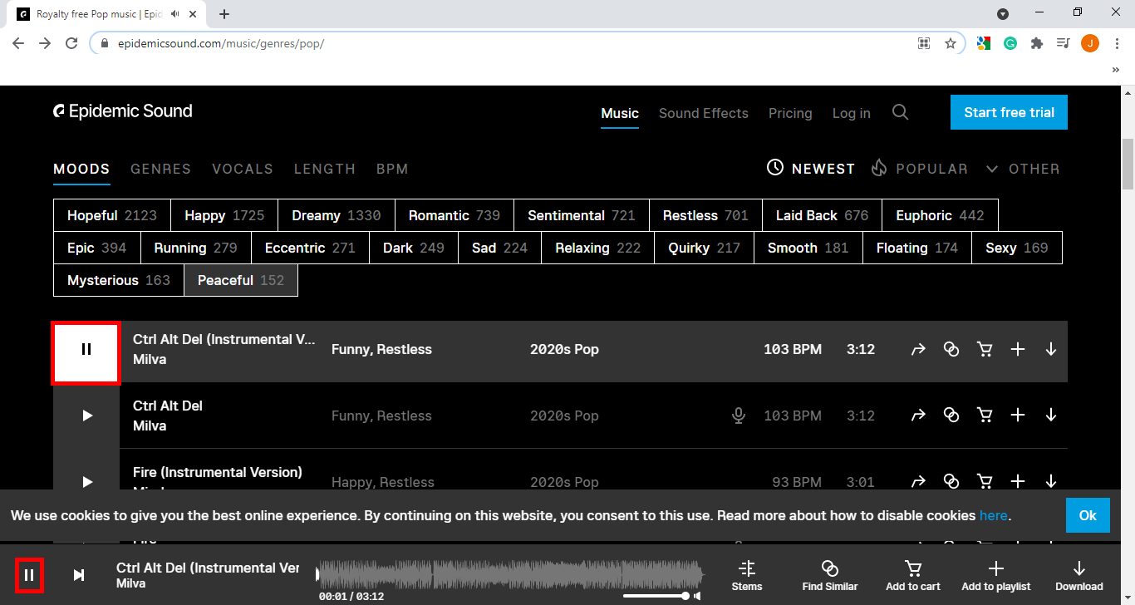Click the Epidemic Sound logo
The width and height of the screenshot is (1135, 605).
pos(123,111)
